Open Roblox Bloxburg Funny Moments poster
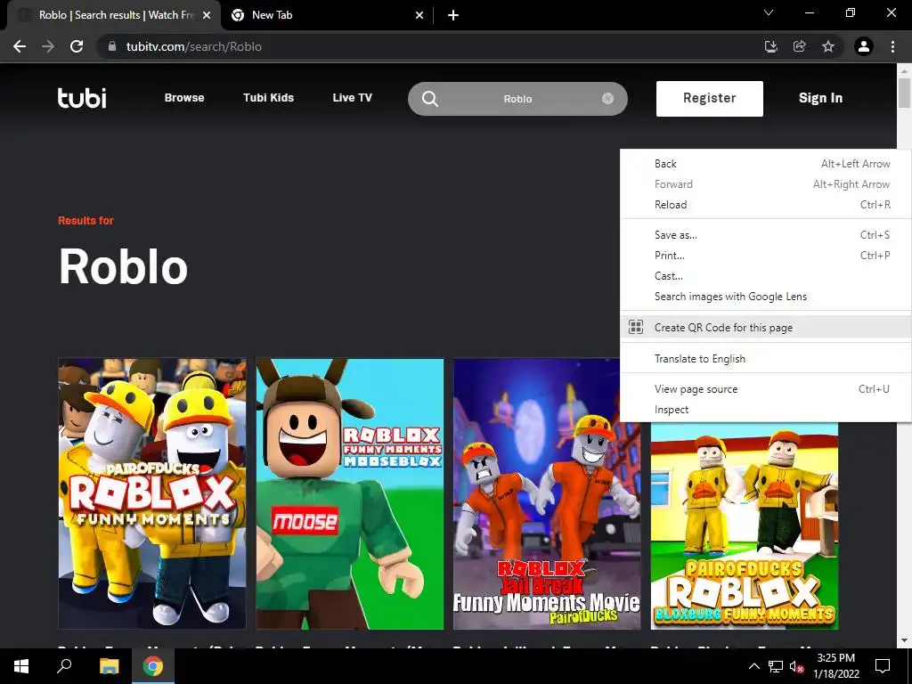The width and height of the screenshot is (912, 684). coord(745,525)
